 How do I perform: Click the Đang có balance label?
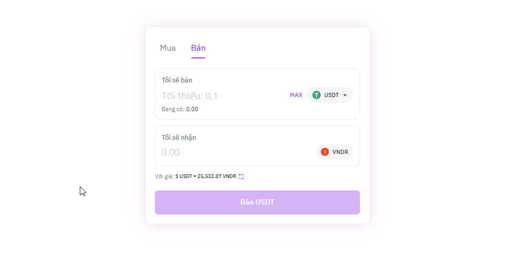pyautogui.click(x=173, y=109)
